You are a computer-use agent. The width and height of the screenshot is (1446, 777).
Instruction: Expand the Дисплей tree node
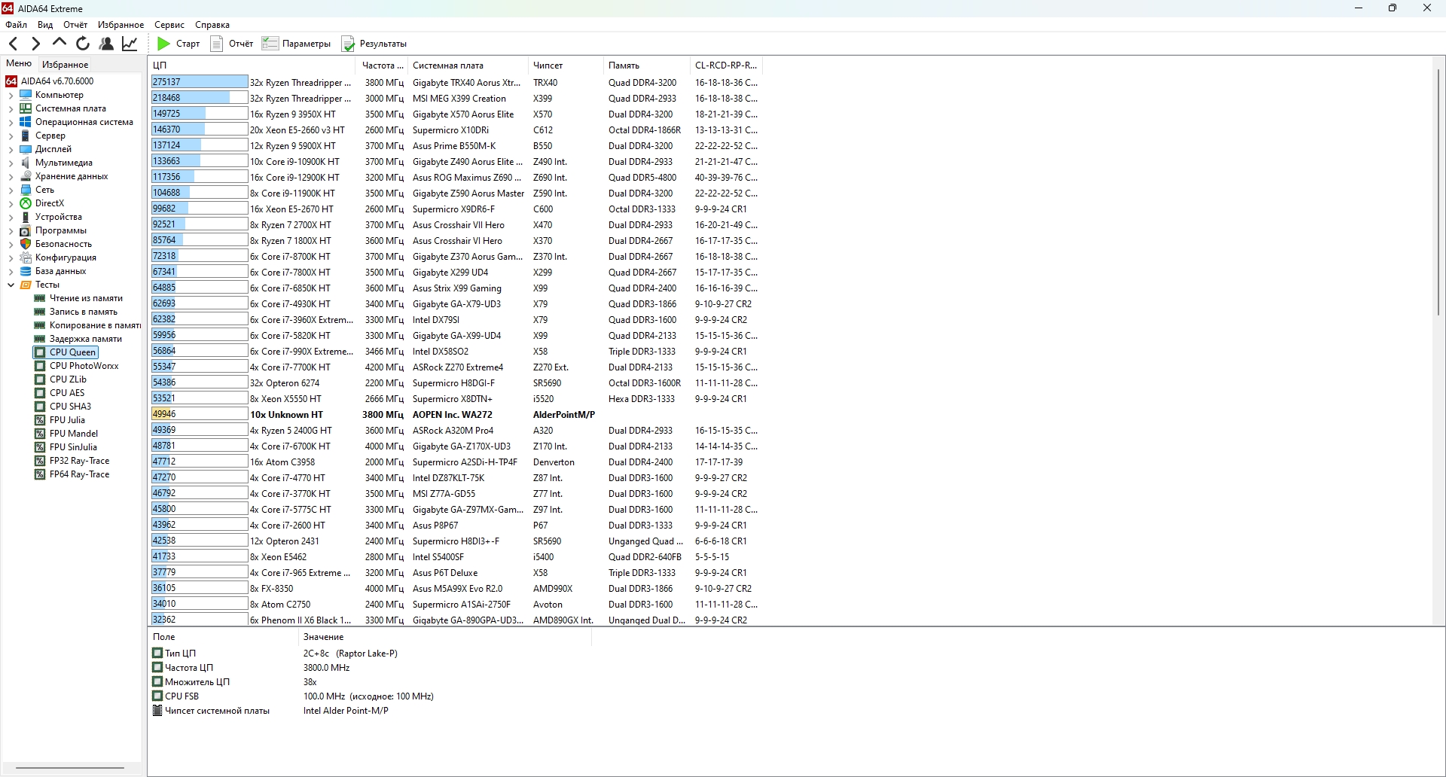(11, 149)
